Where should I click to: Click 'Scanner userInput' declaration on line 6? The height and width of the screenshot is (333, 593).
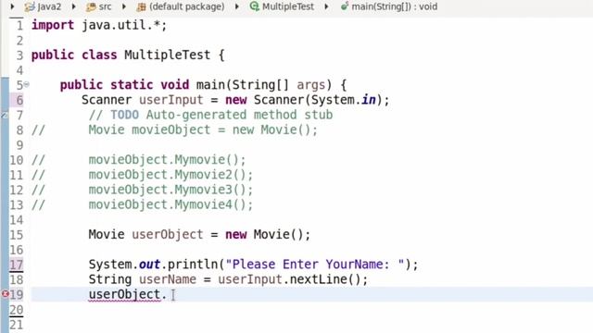click(142, 100)
